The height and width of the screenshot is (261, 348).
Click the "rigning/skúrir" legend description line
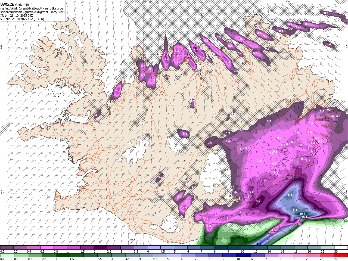pos(32,8)
